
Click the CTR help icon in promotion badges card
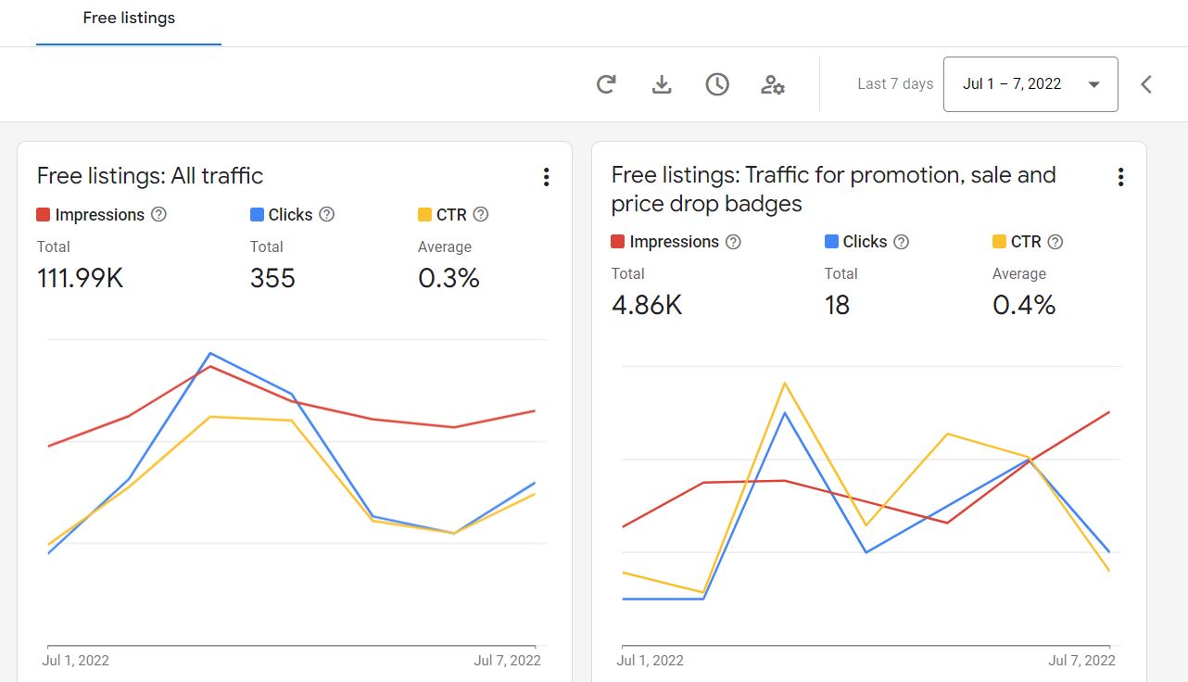coord(1055,242)
